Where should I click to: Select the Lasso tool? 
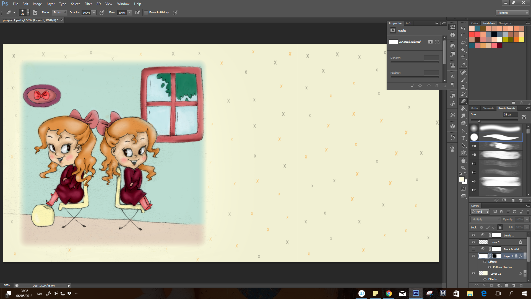(x=464, y=43)
